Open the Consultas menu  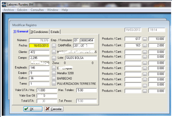[x=37, y=10]
